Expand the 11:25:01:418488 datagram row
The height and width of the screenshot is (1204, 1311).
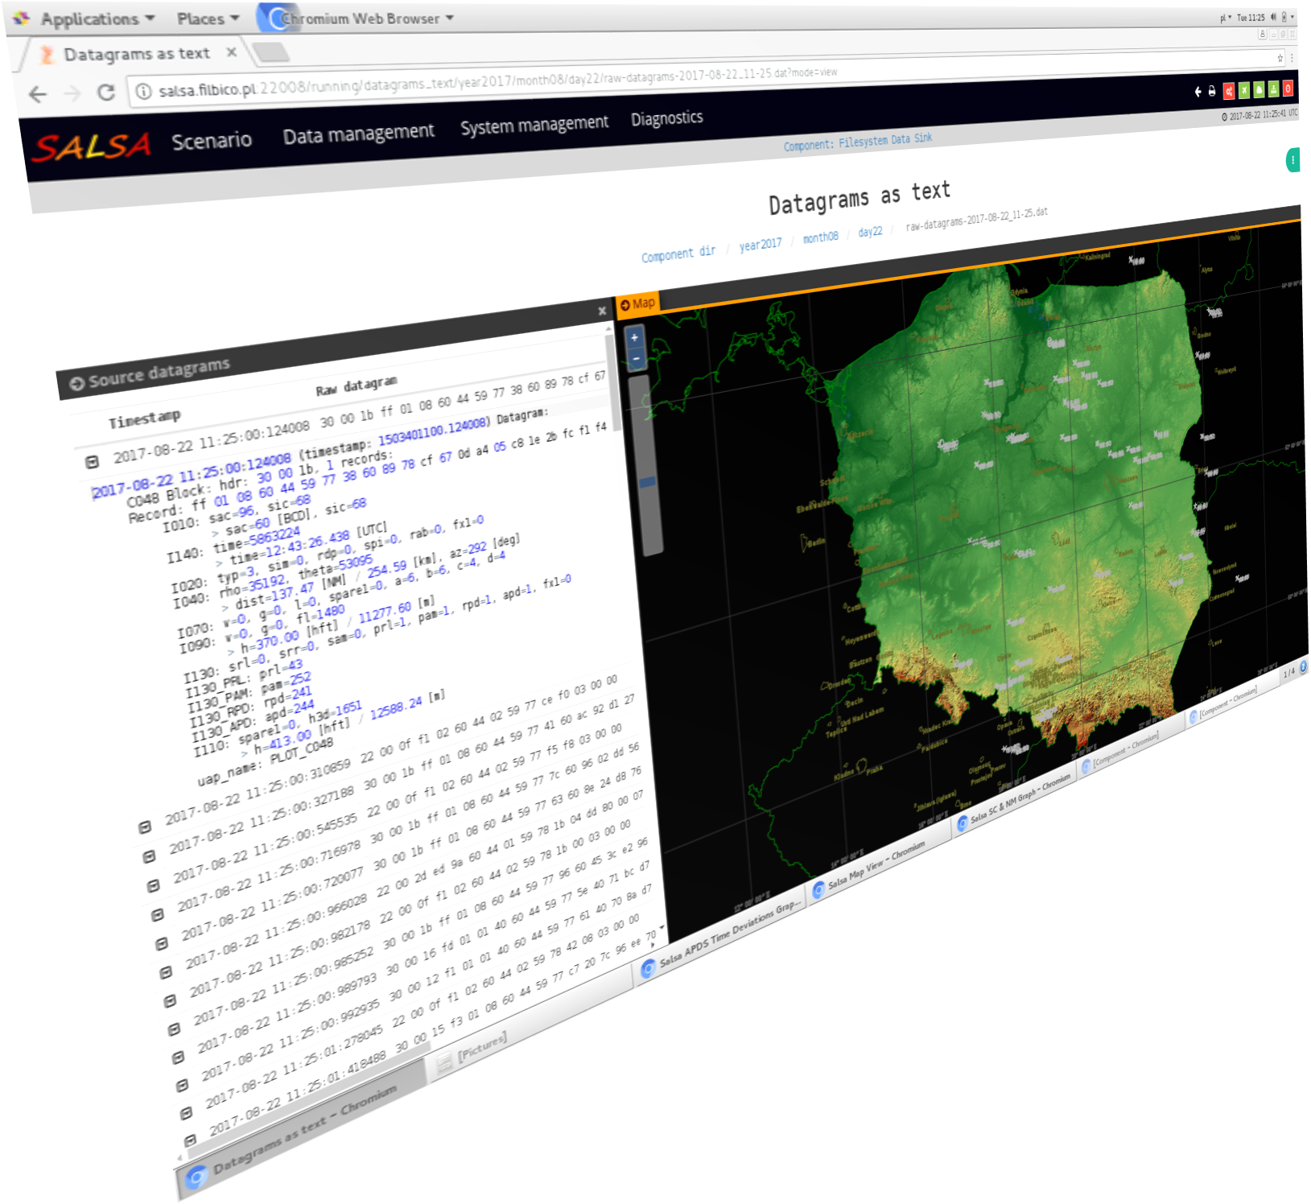pos(191,1140)
